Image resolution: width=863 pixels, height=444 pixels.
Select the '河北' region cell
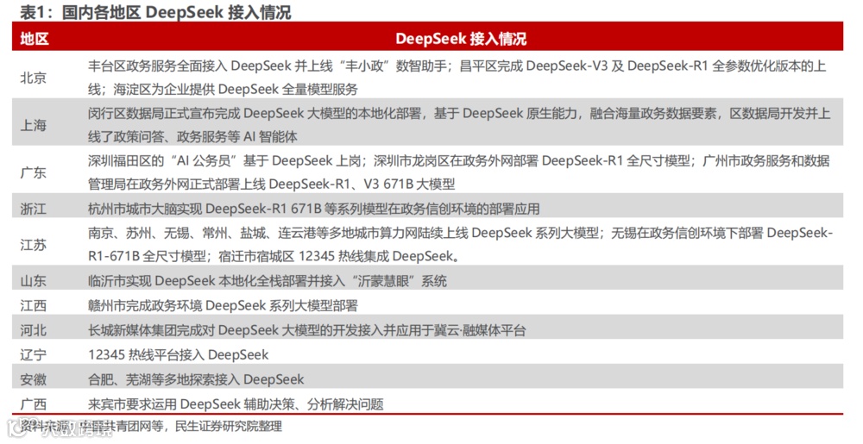coord(34,330)
